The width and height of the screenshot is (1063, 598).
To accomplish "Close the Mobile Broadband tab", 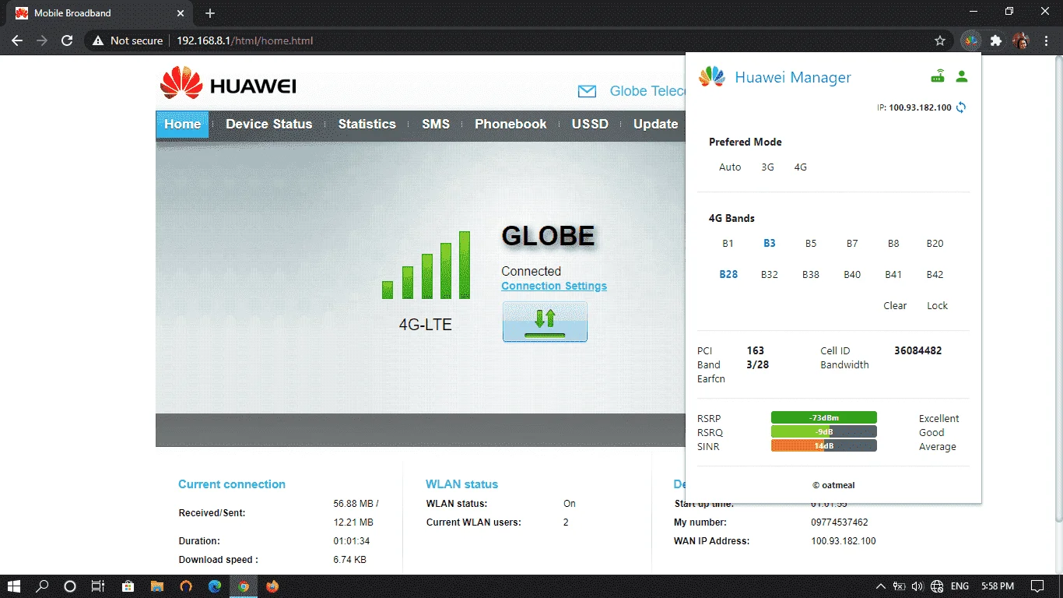I will tap(181, 13).
